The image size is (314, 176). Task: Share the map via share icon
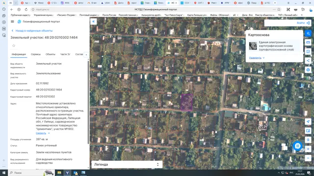[308, 61]
